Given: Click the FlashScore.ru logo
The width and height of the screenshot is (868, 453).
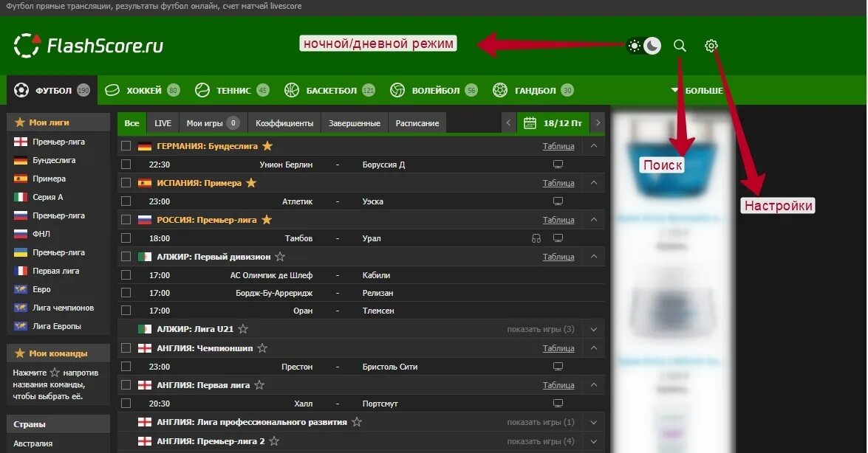Looking at the screenshot, I should 89,45.
